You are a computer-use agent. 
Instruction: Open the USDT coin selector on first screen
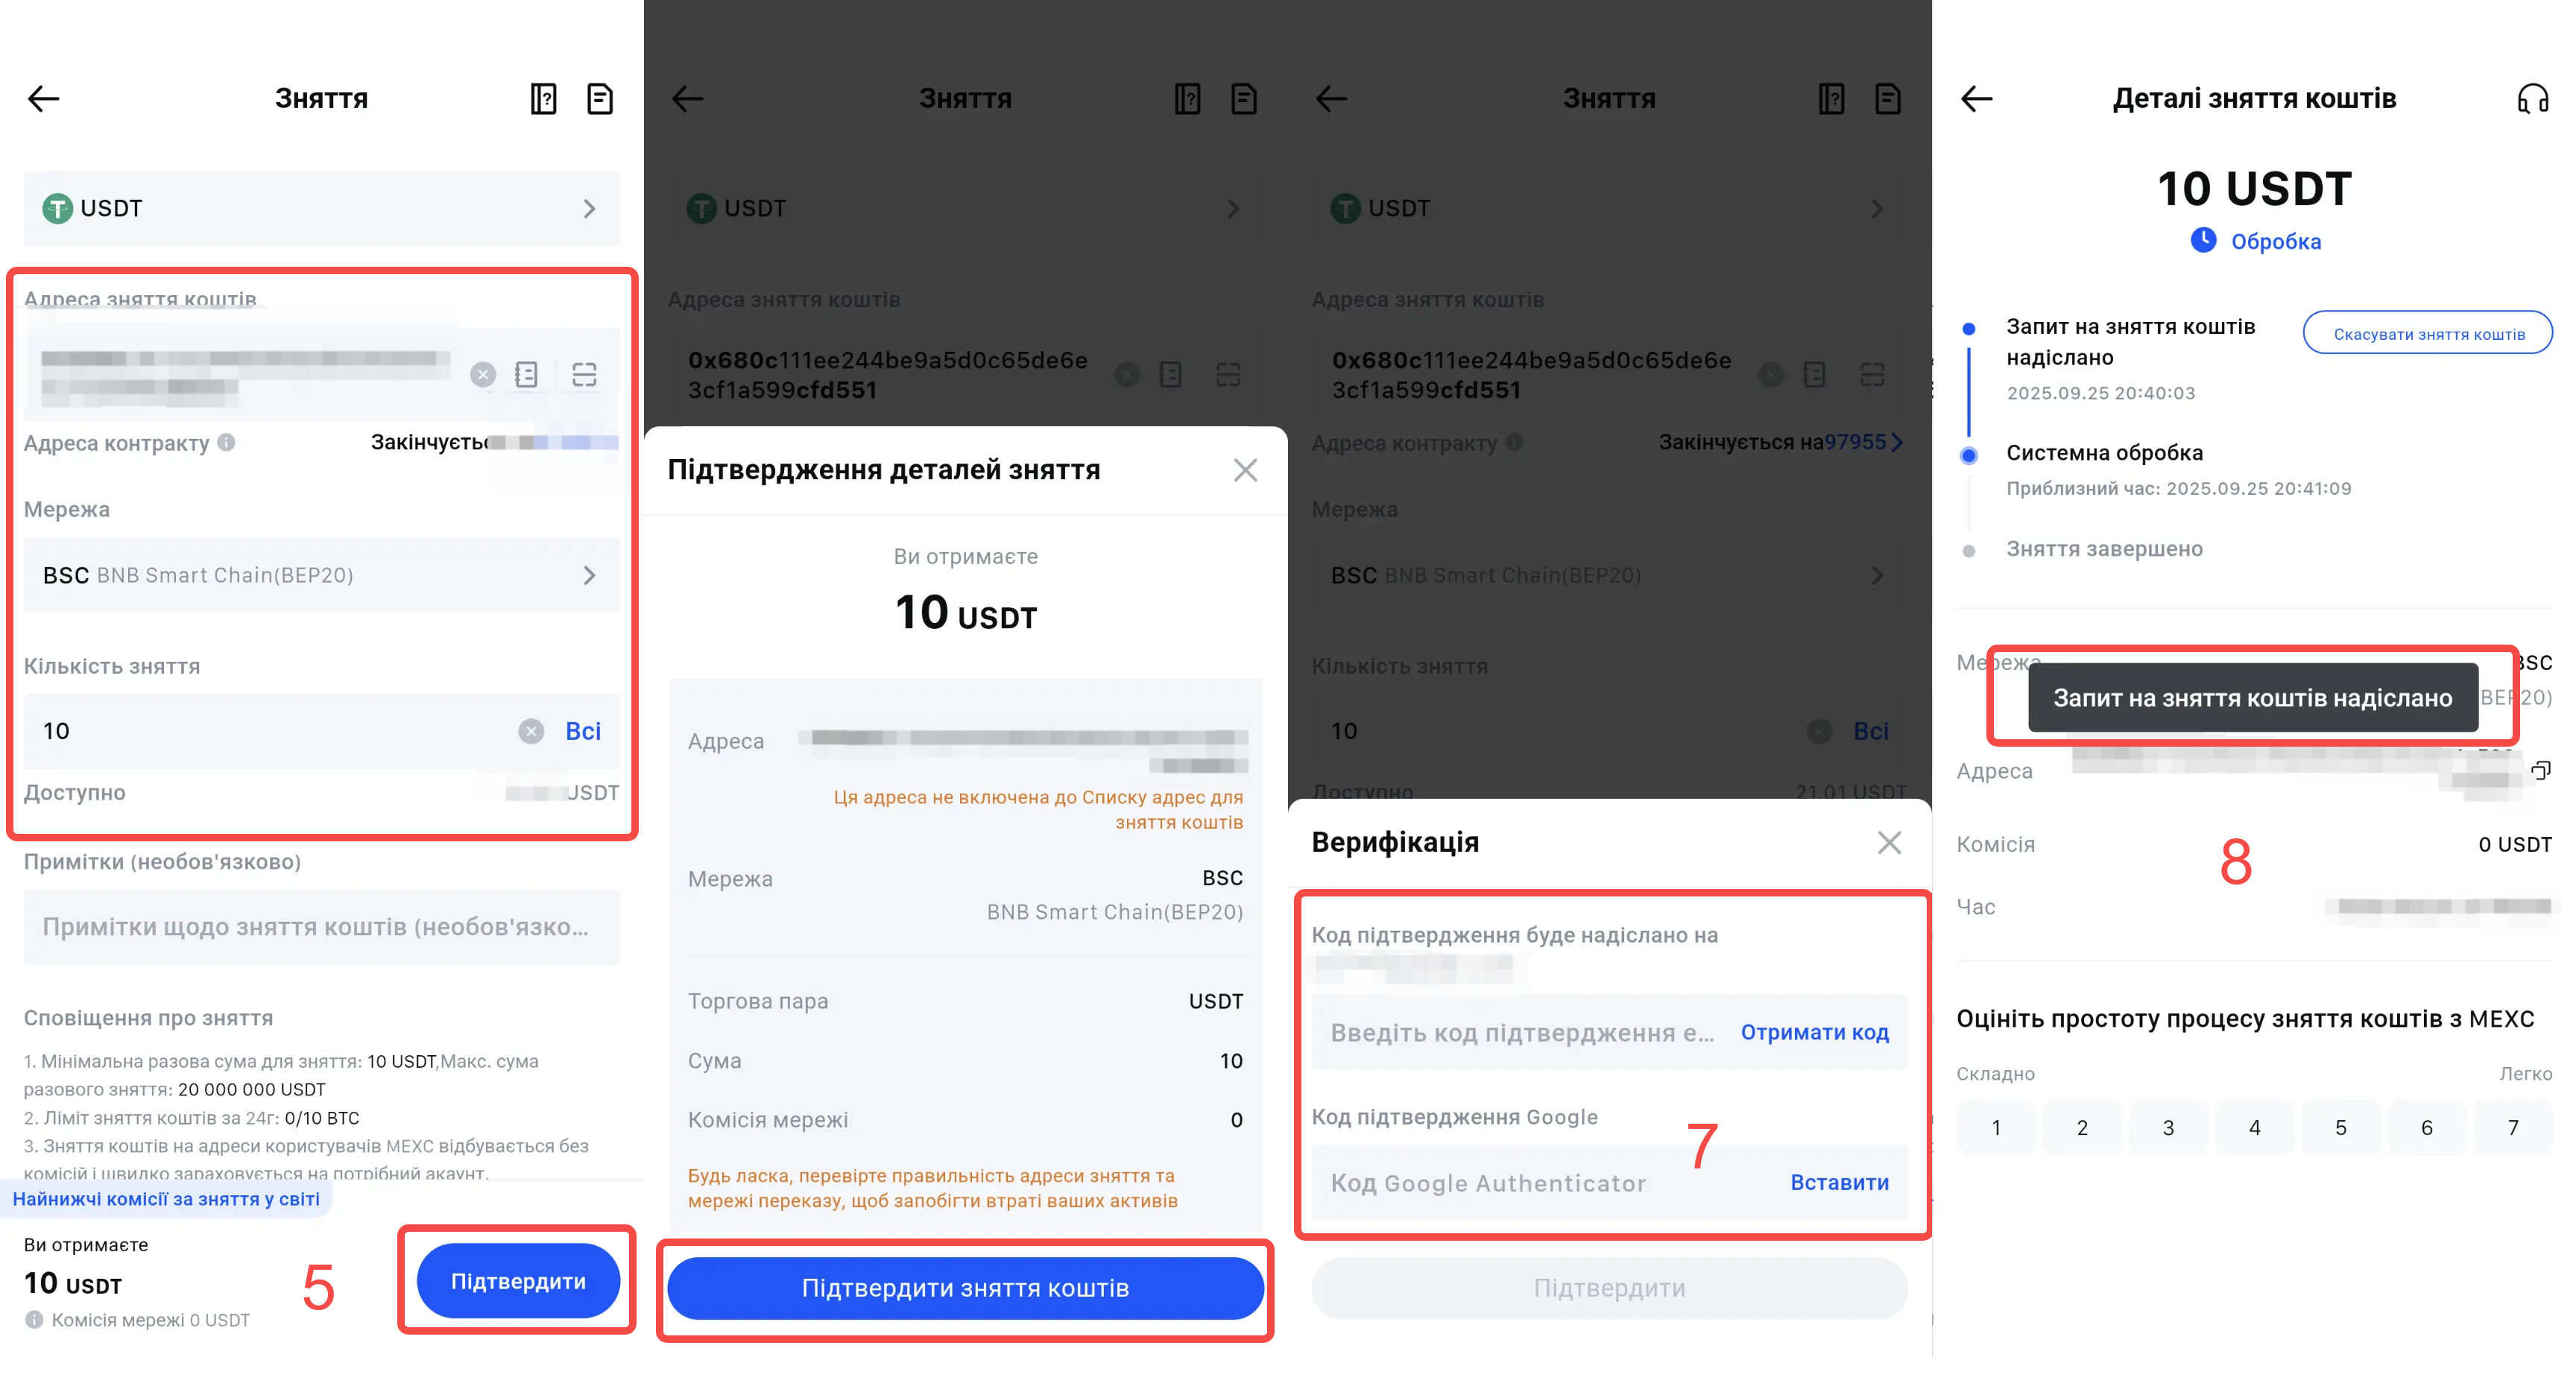tap(321, 208)
